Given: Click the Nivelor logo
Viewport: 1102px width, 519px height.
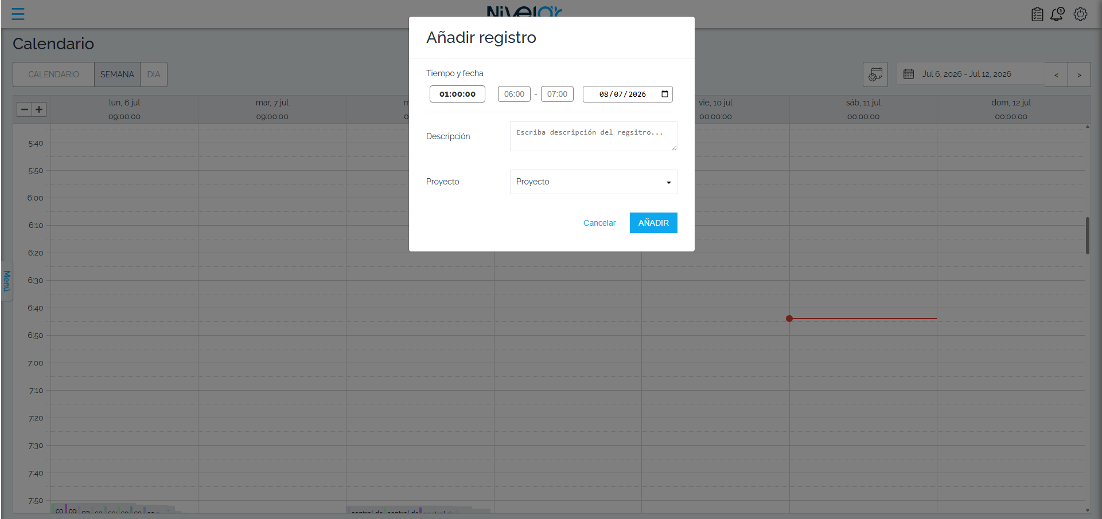Looking at the screenshot, I should (x=524, y=11).
